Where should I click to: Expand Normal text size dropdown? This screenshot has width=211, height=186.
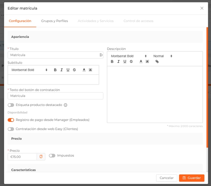163,56
